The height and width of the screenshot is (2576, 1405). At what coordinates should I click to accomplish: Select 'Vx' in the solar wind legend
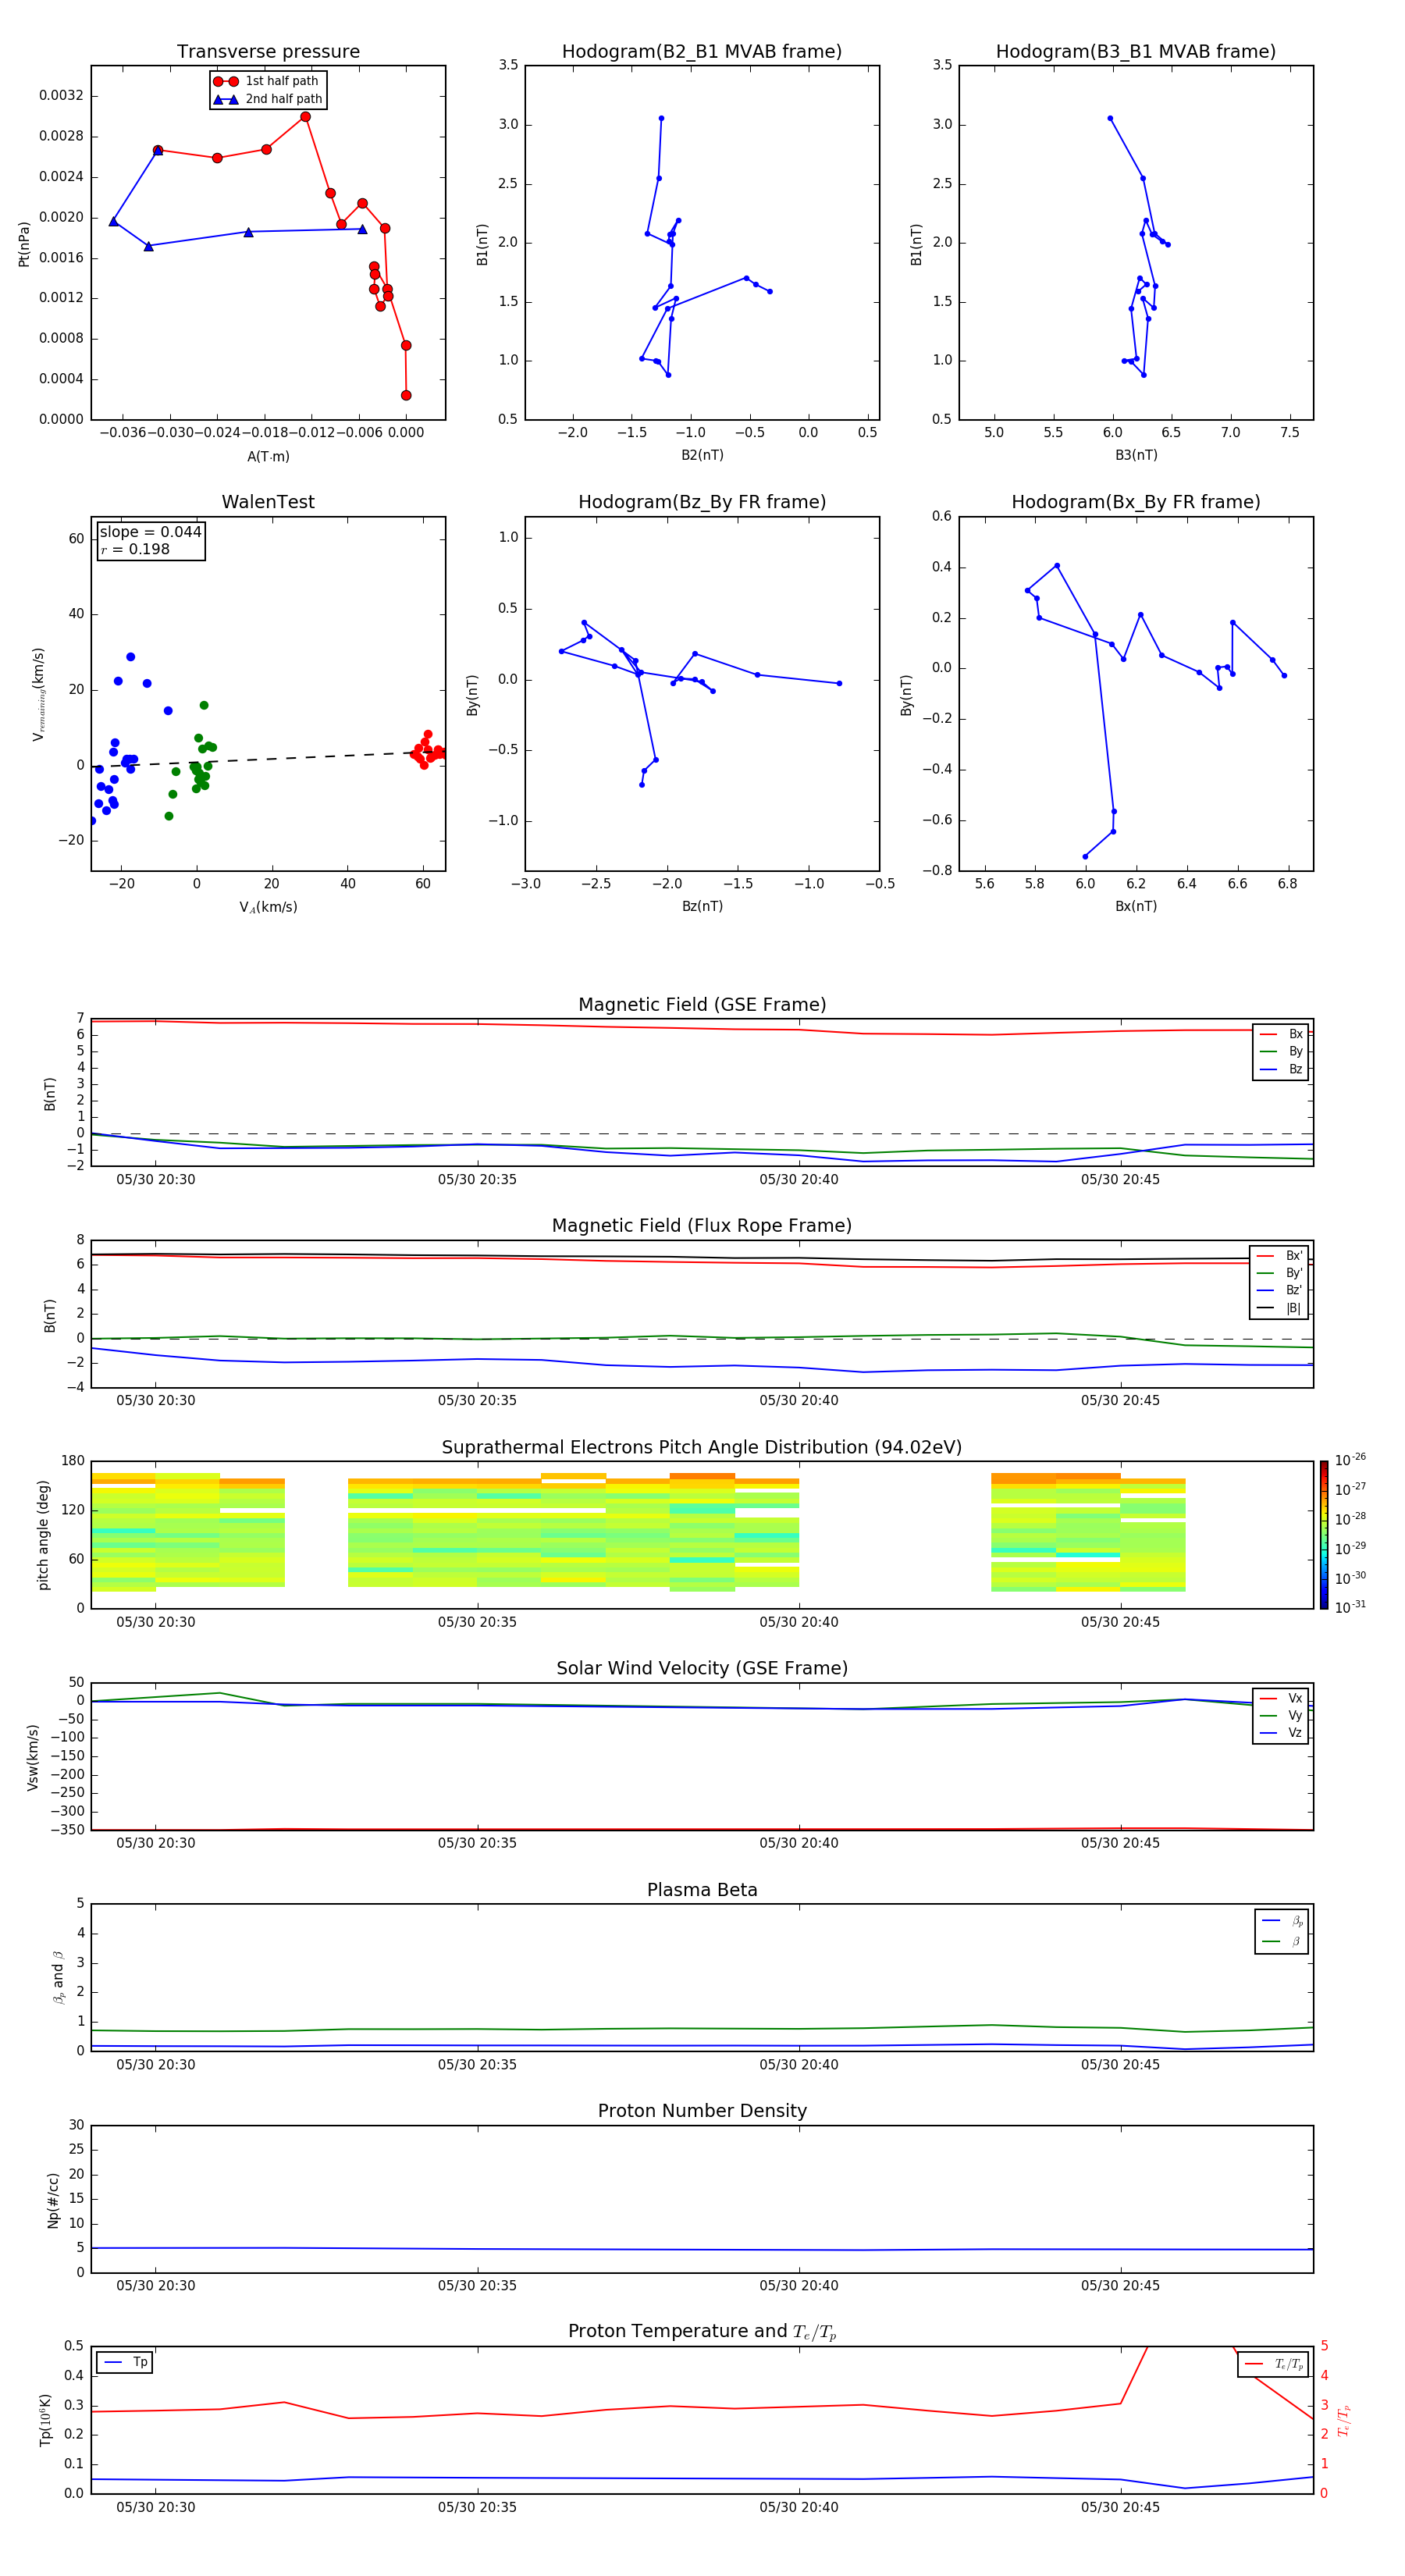click(1281, 1698)
